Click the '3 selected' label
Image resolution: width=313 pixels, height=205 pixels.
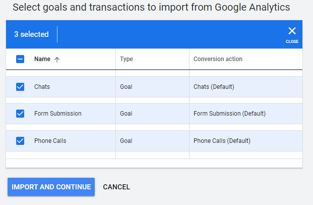point(31,34)
